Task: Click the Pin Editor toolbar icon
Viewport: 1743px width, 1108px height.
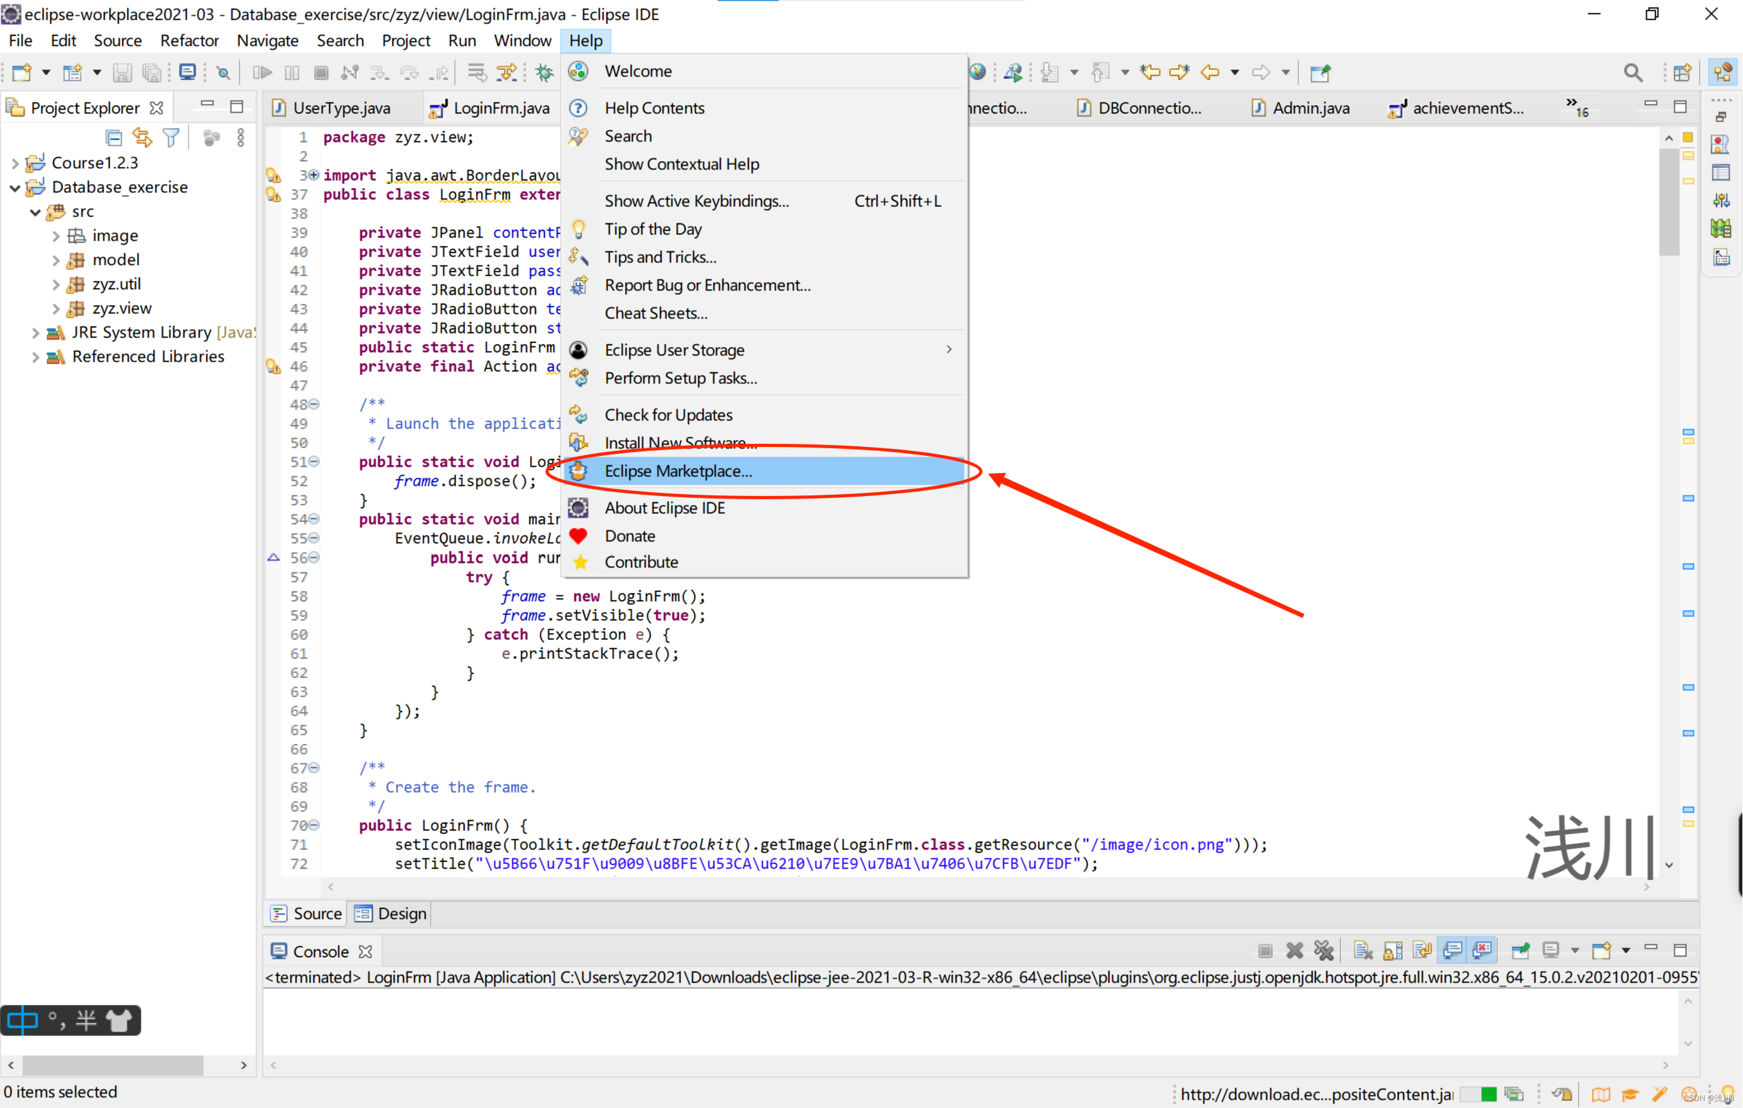Action: point(1320,73)
